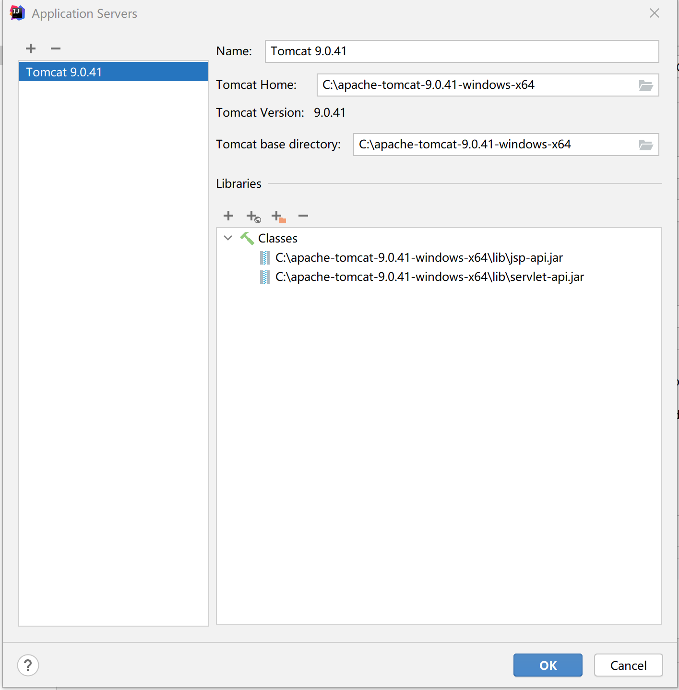679x690 pixels.
Task: Open help with question mark button
Action: coord(28,666)
